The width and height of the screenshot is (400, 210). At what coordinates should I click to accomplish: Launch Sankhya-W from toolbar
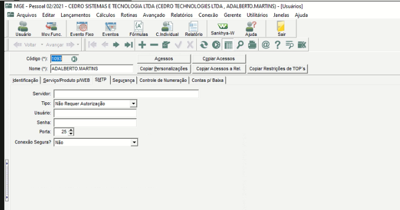click(223, 28)
